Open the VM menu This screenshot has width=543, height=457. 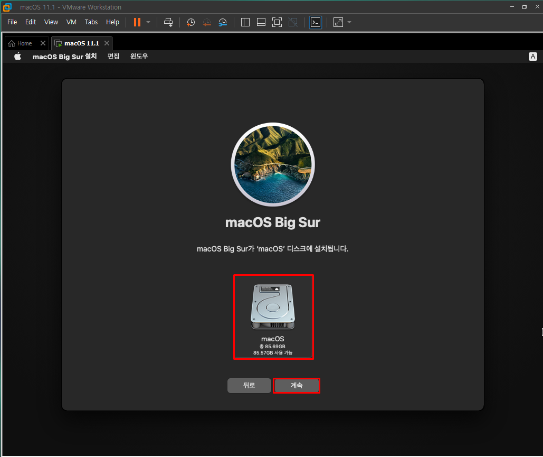[x=71, y=22]
